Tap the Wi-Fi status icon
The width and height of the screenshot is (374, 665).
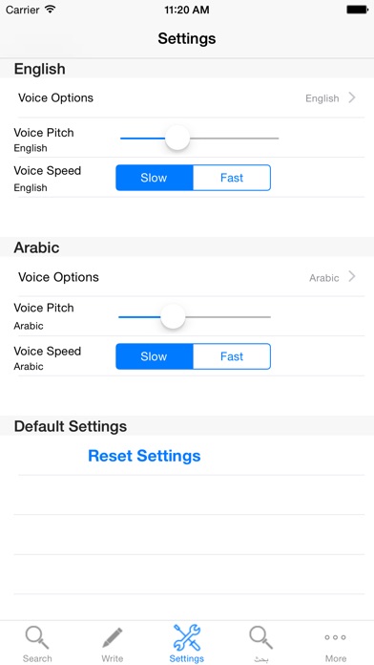(51, 10)
